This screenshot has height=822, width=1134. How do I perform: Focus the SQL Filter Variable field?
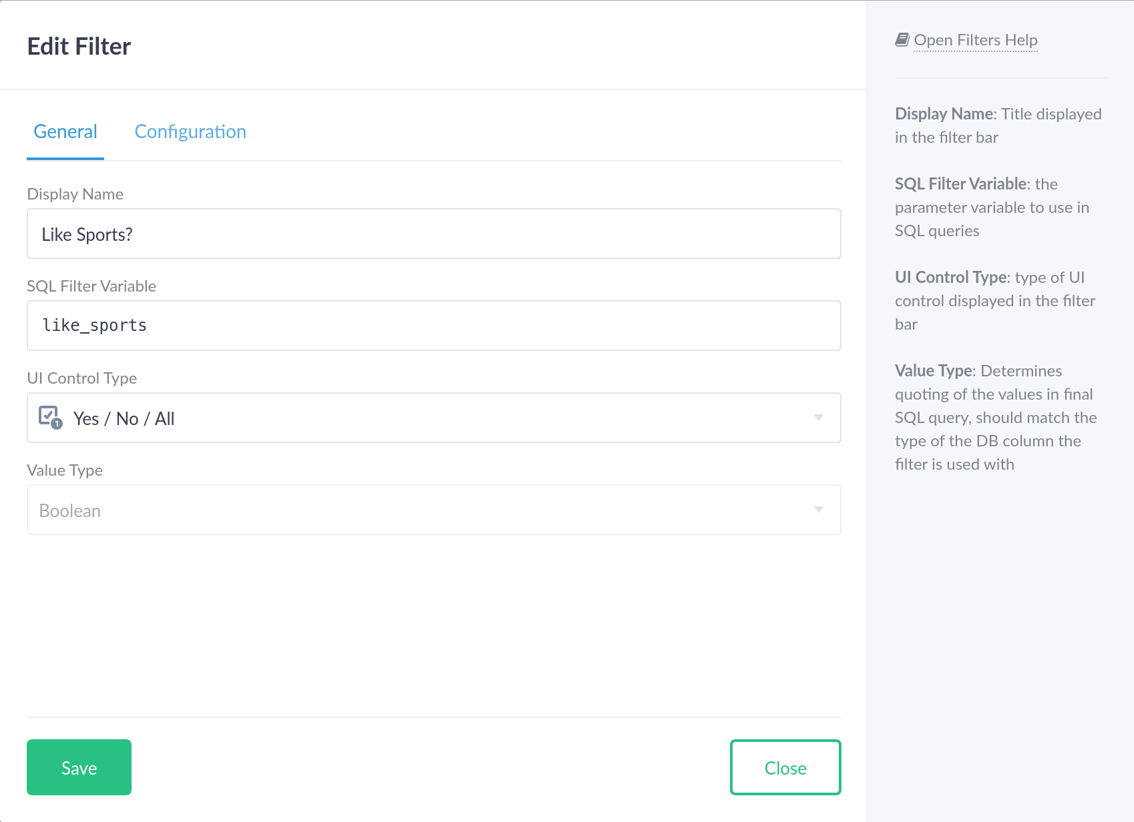pyautogui.click(x=434, y=326)
